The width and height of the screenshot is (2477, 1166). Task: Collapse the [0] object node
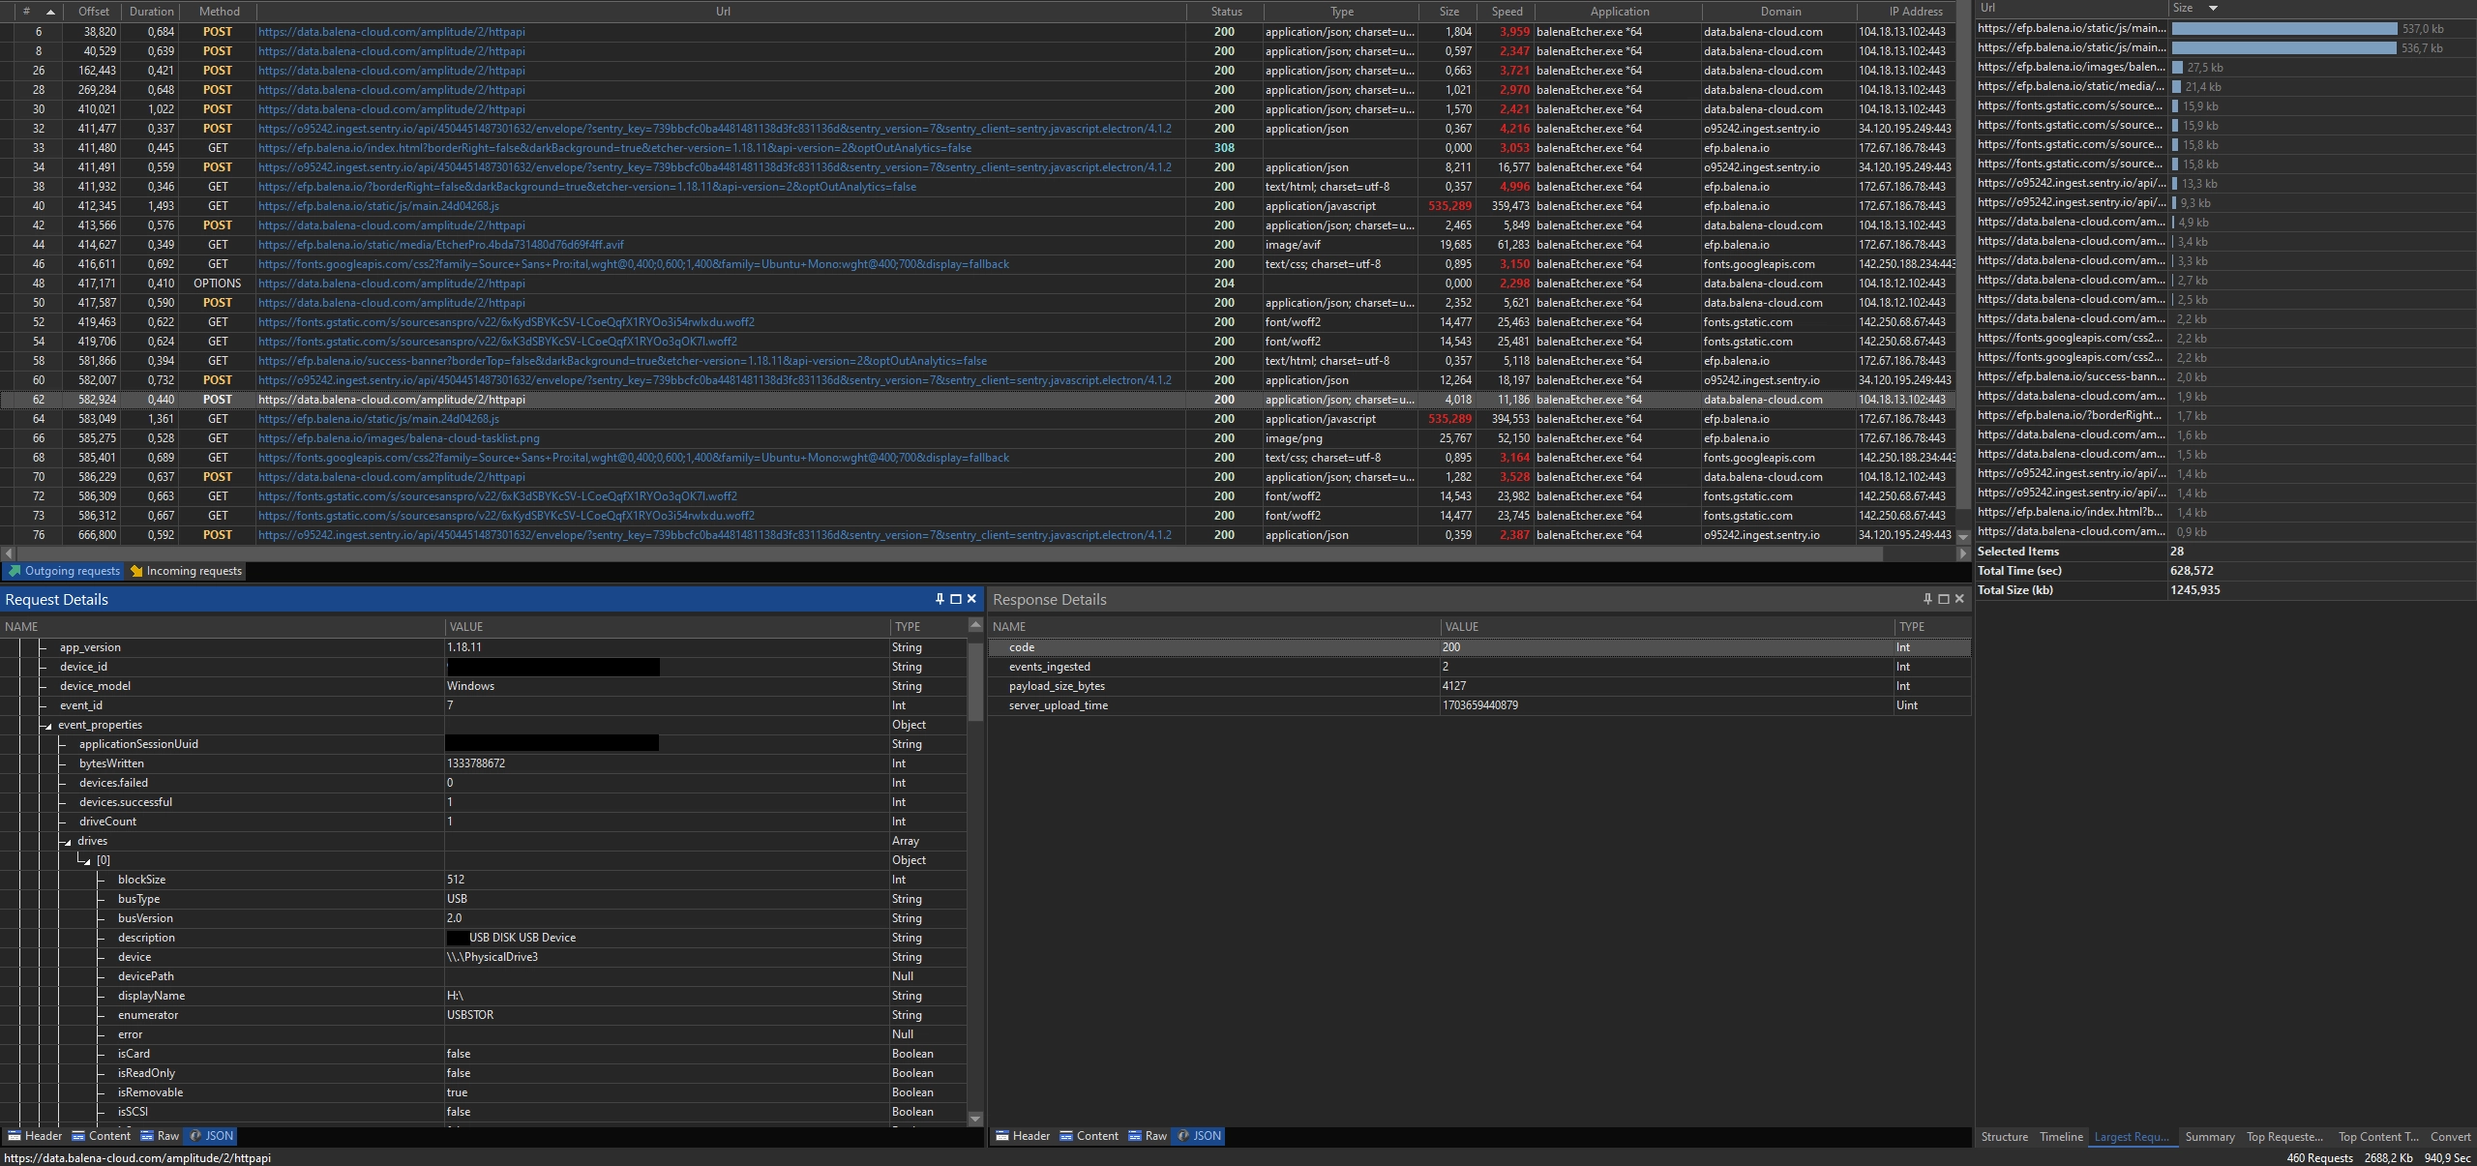click(x=86, y=861)
